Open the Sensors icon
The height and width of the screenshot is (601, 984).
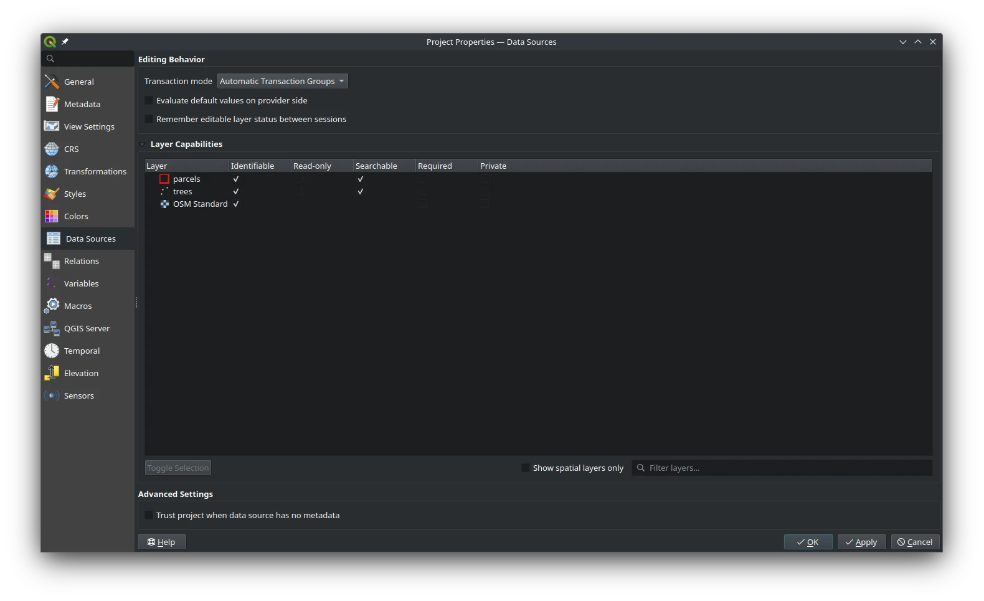52,395
